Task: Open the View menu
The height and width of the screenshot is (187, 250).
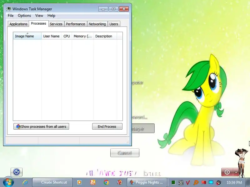Action: (39, 16)
